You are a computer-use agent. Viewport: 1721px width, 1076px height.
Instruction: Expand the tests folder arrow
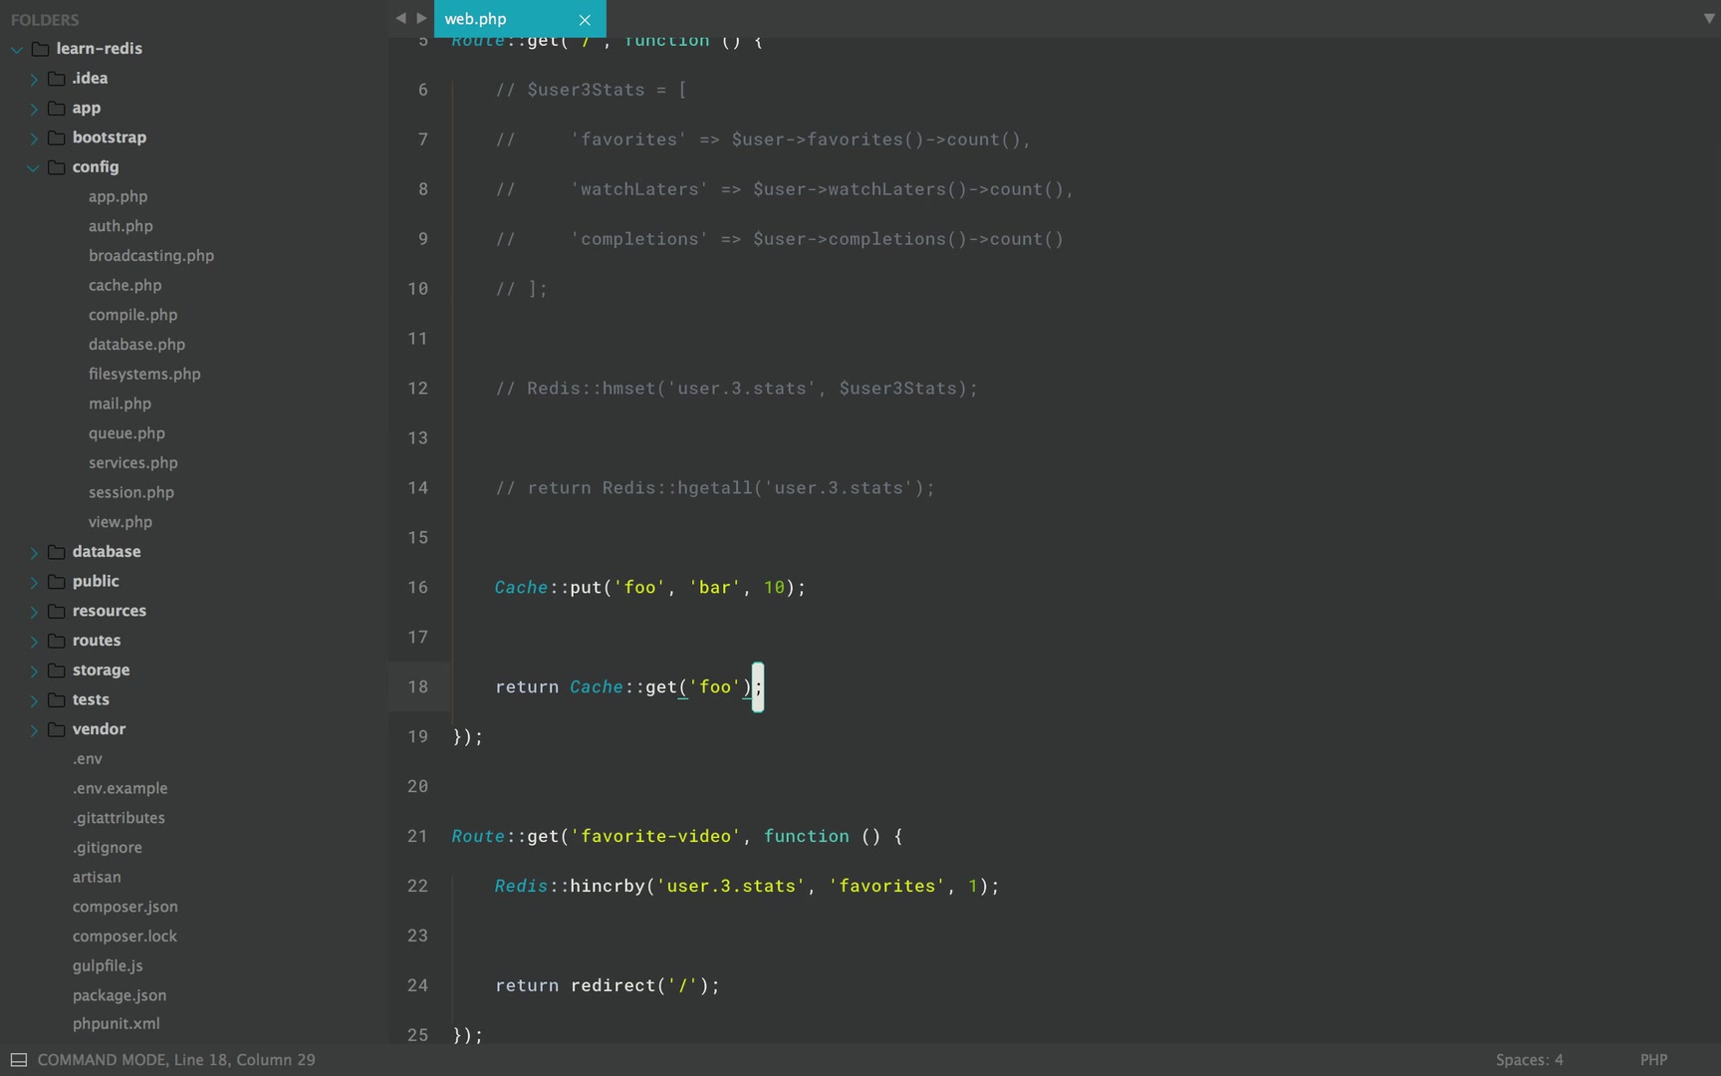(33, 700)
